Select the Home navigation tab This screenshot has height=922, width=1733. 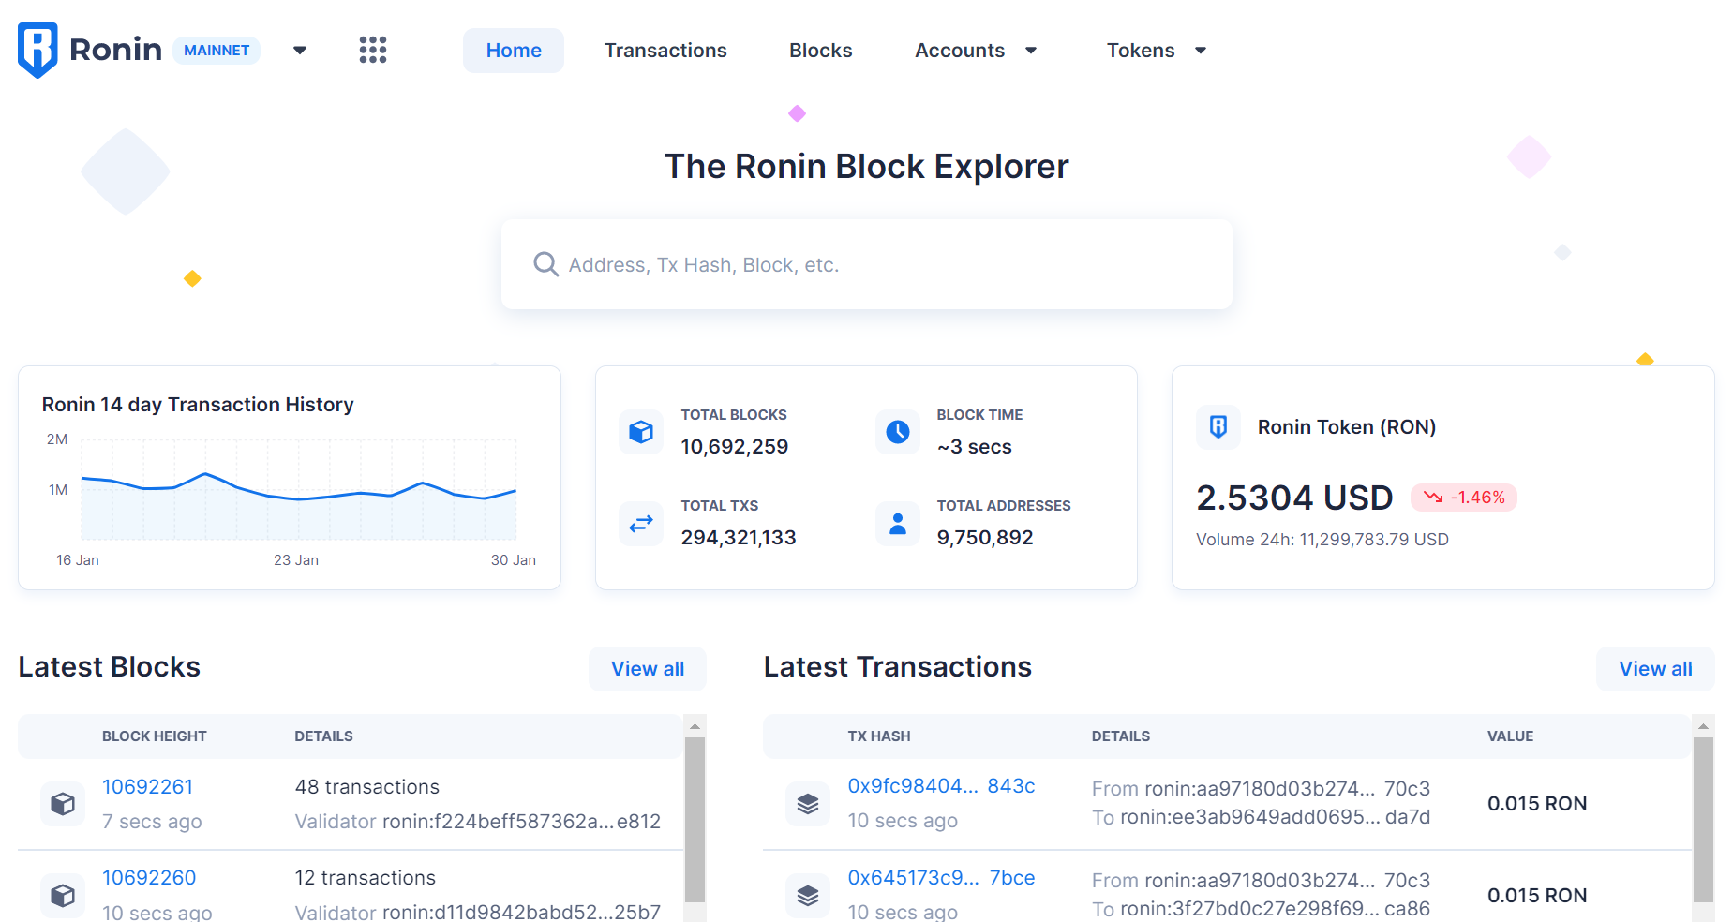coord(514,51)
